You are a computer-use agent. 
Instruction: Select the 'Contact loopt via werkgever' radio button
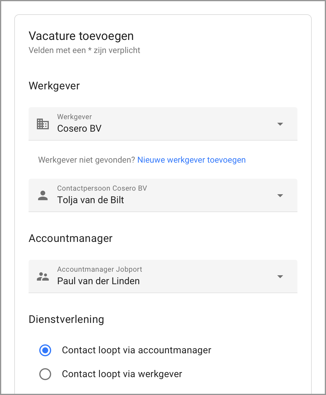point(45,374)
